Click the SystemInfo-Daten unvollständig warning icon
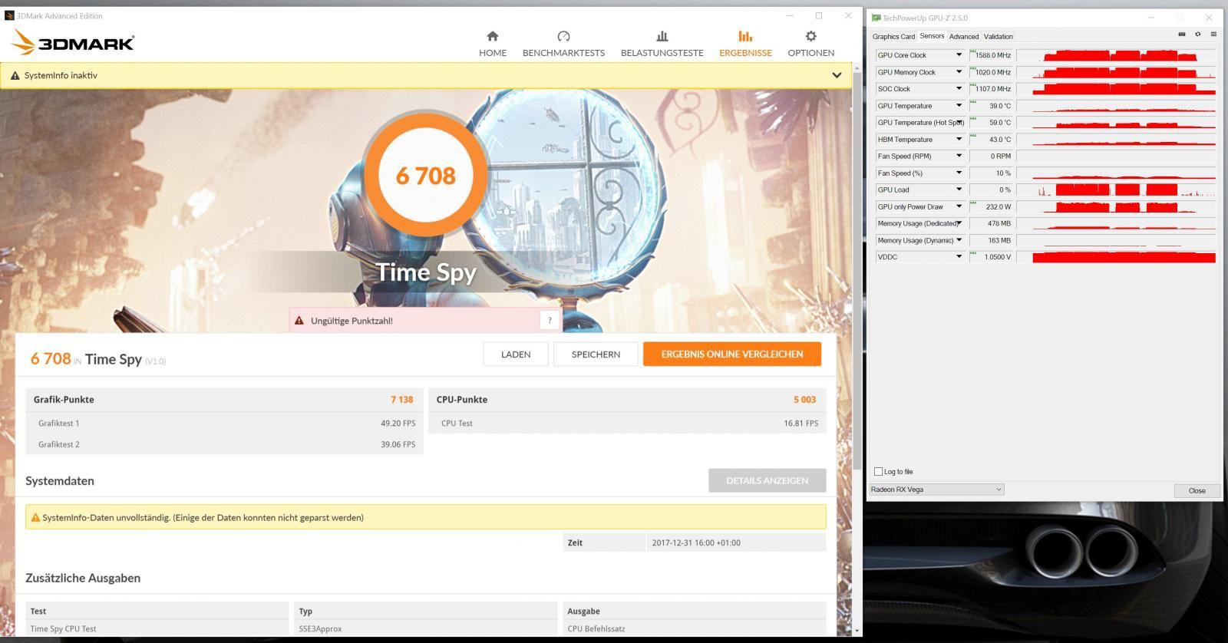 coord(35,517)
